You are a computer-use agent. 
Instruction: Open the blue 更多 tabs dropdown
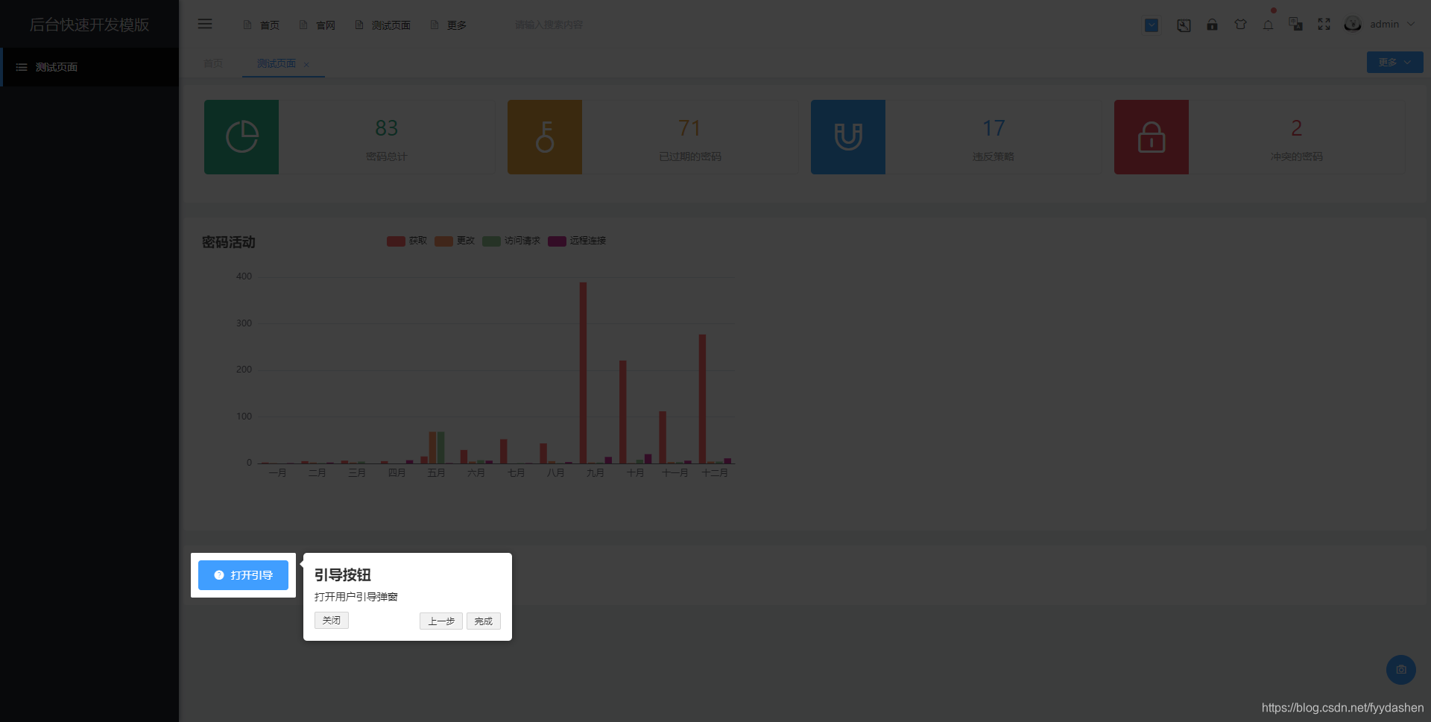1394,63
